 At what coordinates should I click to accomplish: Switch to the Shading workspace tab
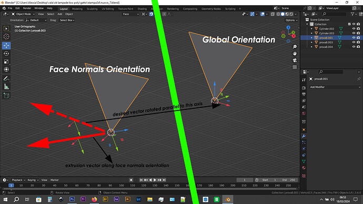point(142,9)
